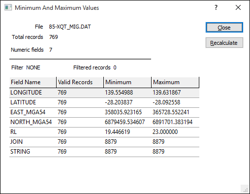
Task: Select the LONGITUDE row
Action: 104,93
